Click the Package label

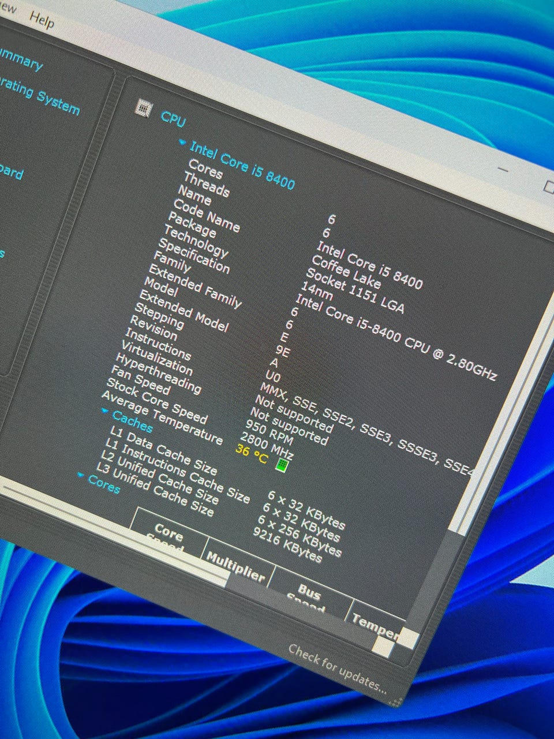click(x=192, y=225)
